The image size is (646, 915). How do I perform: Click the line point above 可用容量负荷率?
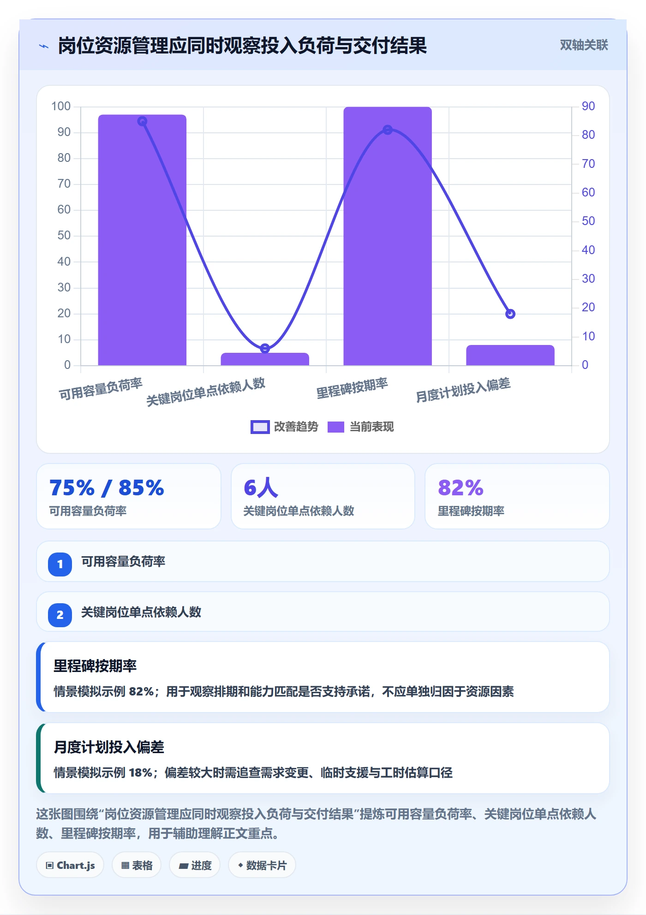[142, 121]
